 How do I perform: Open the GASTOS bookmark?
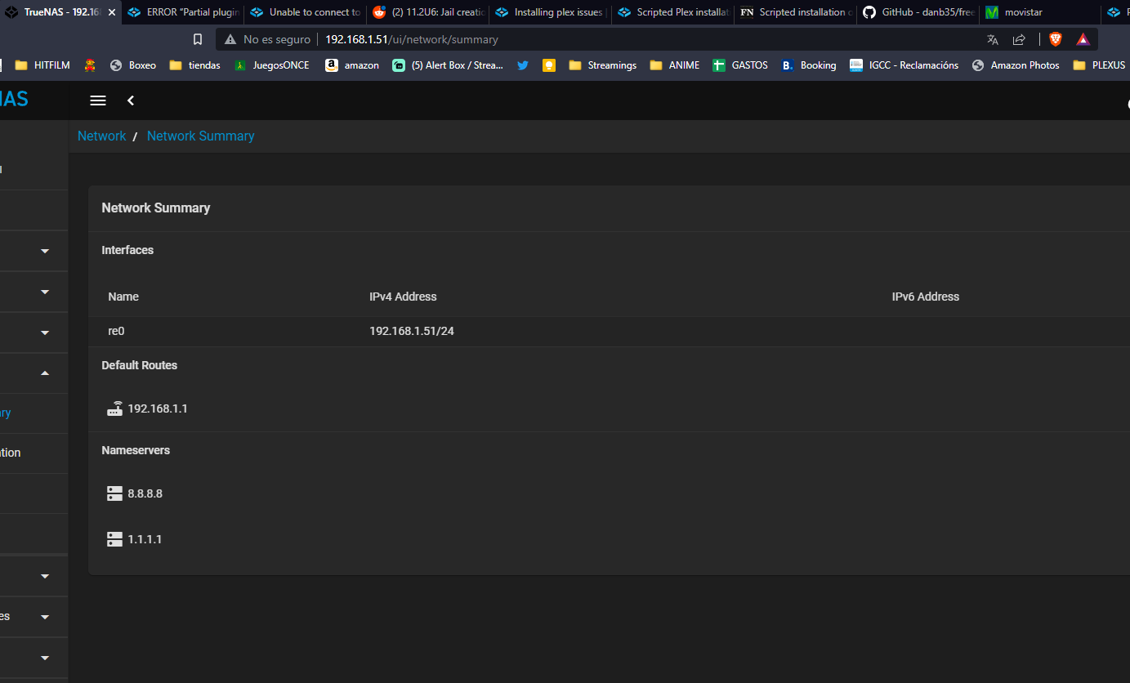click(740, 65)
